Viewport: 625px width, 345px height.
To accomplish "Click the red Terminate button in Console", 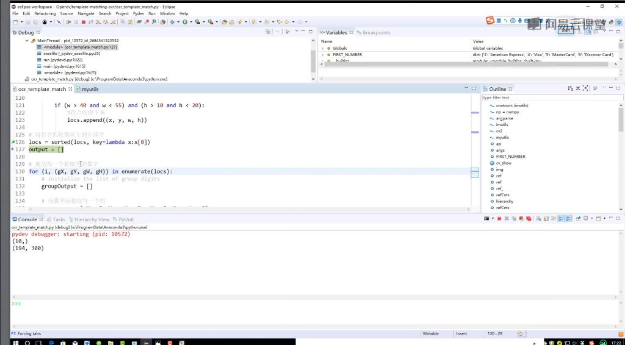I will point(499,218).
